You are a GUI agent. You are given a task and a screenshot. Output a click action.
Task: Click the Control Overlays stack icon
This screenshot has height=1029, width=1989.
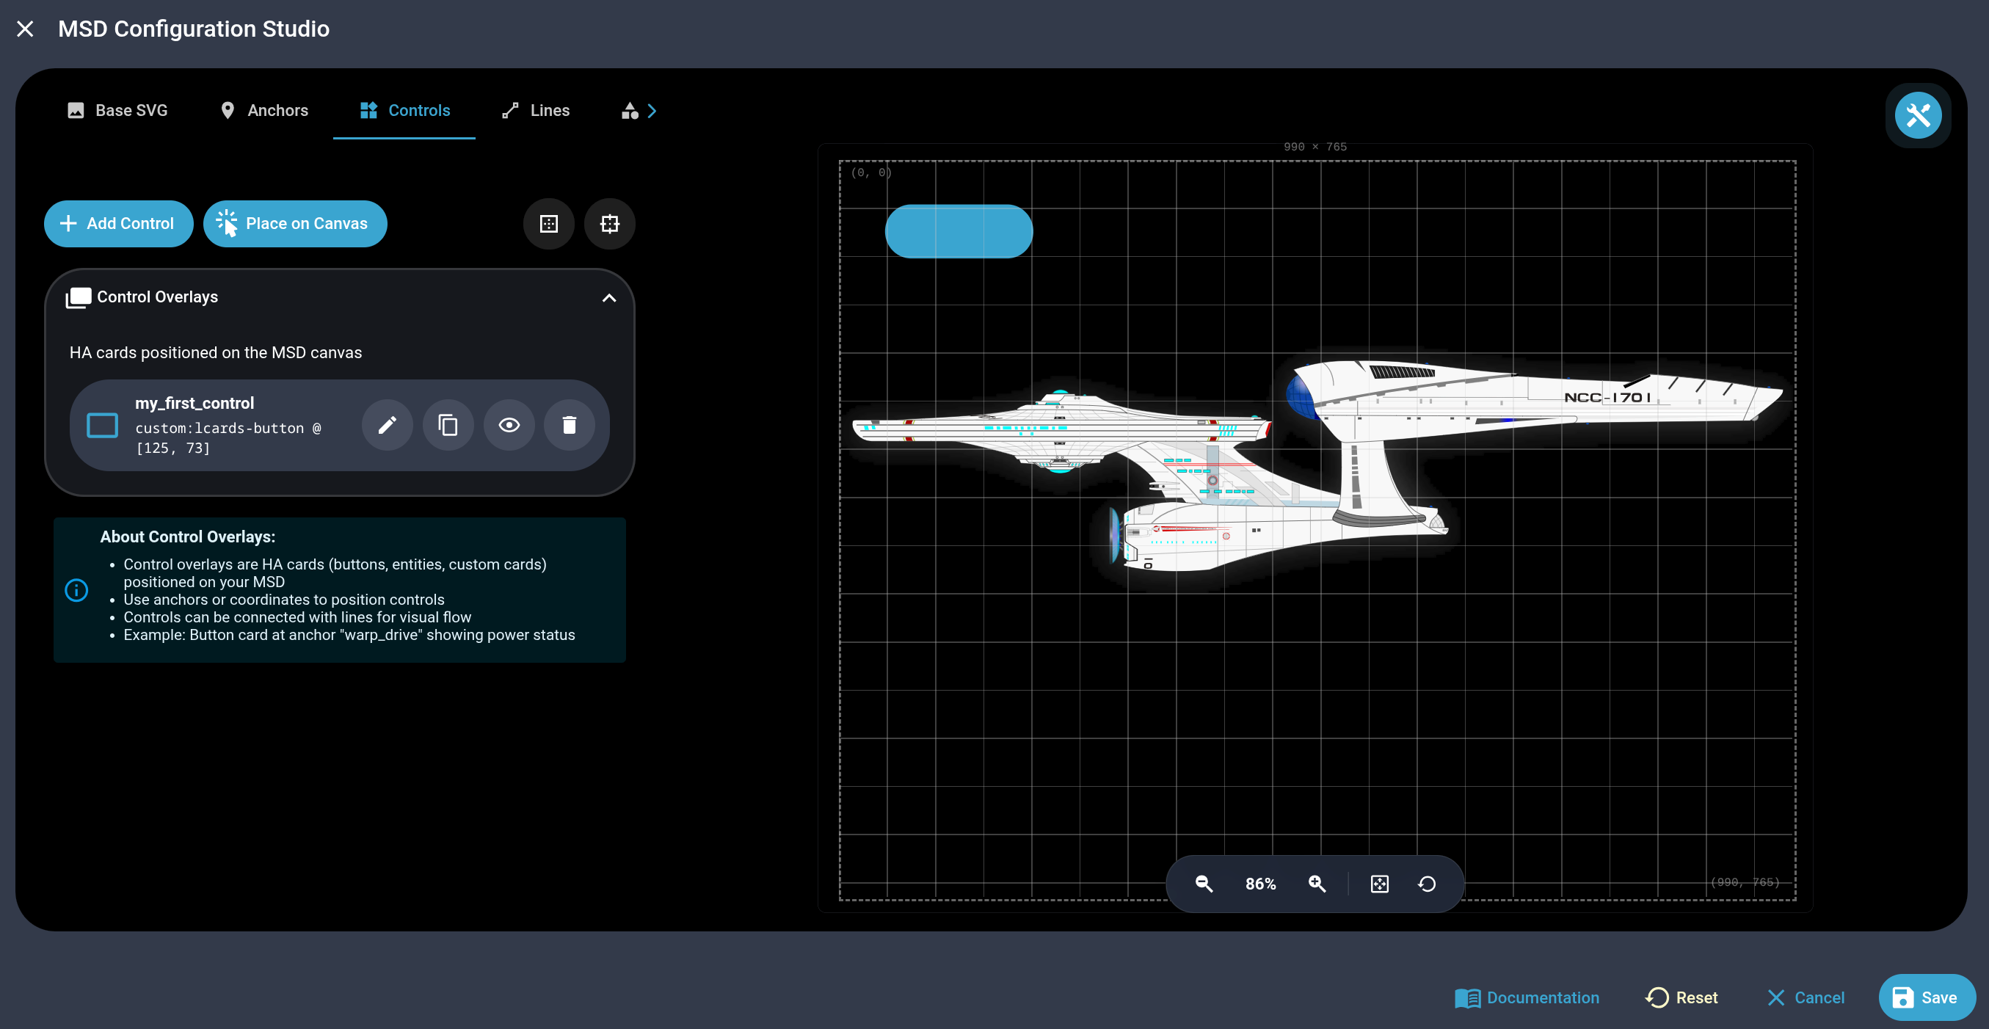point(79,298)
